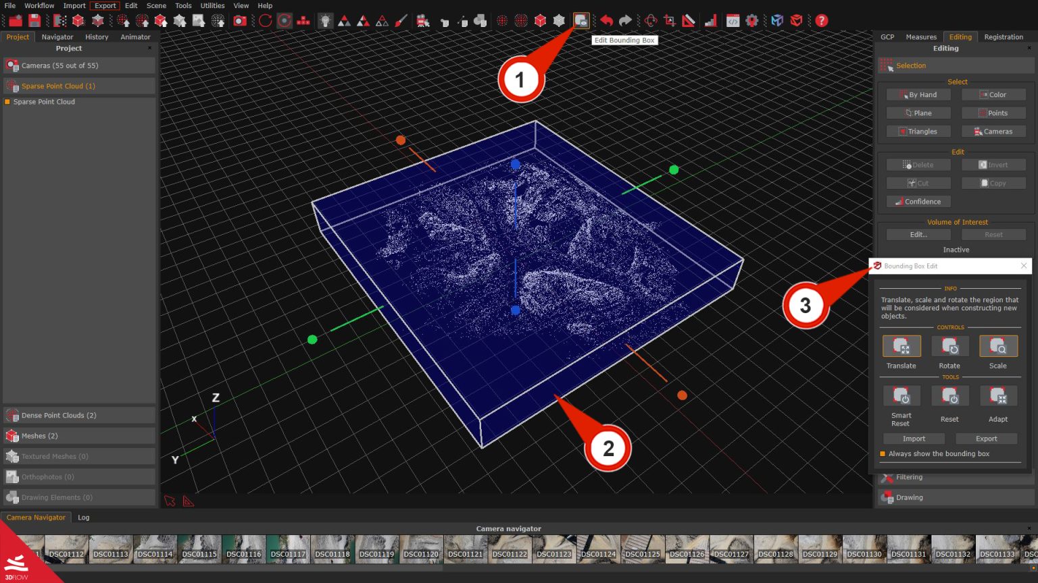The image size is (1038, 583).
Task: Click the camera capture icon in the toolbar
Action: (240, 20)
